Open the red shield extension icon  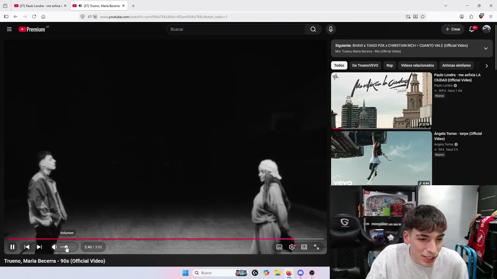coord(481,16)
